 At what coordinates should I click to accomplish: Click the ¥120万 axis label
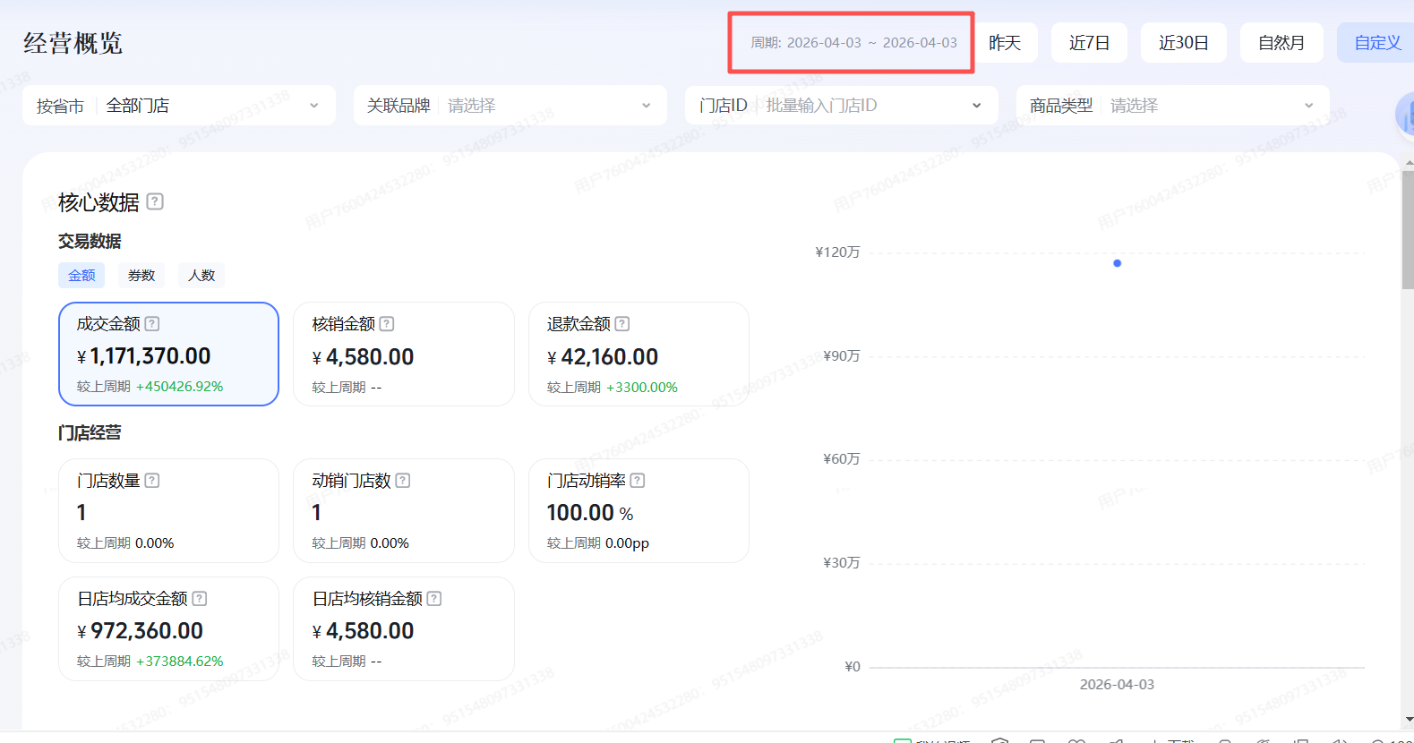[x=837, y=252]
